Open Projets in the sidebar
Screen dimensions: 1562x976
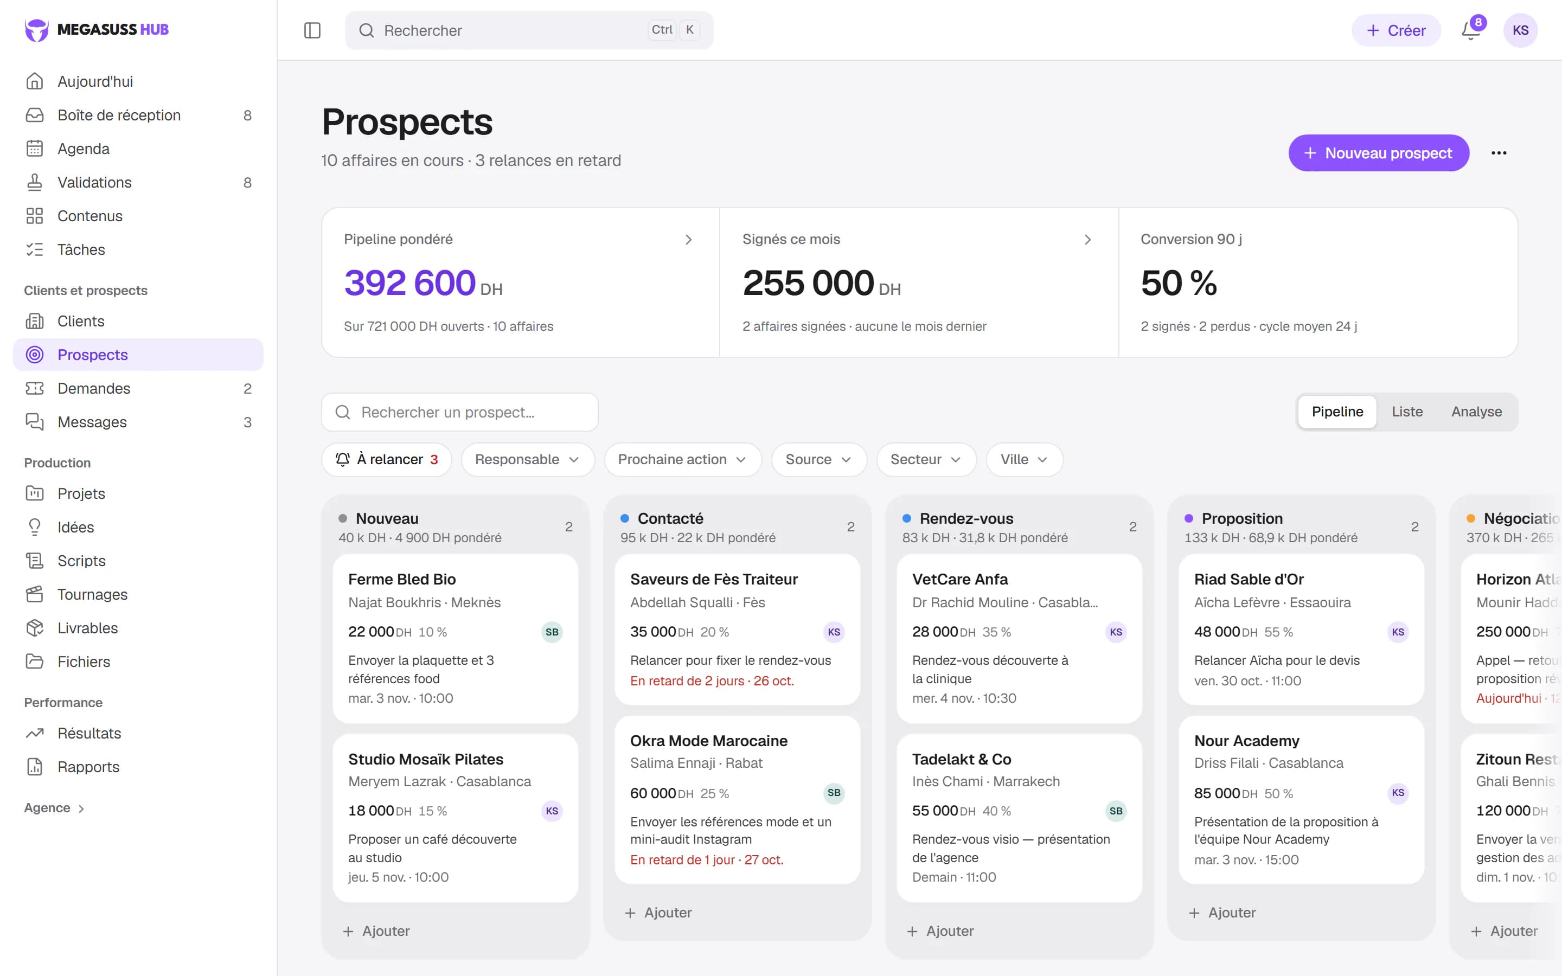point(138,493)
